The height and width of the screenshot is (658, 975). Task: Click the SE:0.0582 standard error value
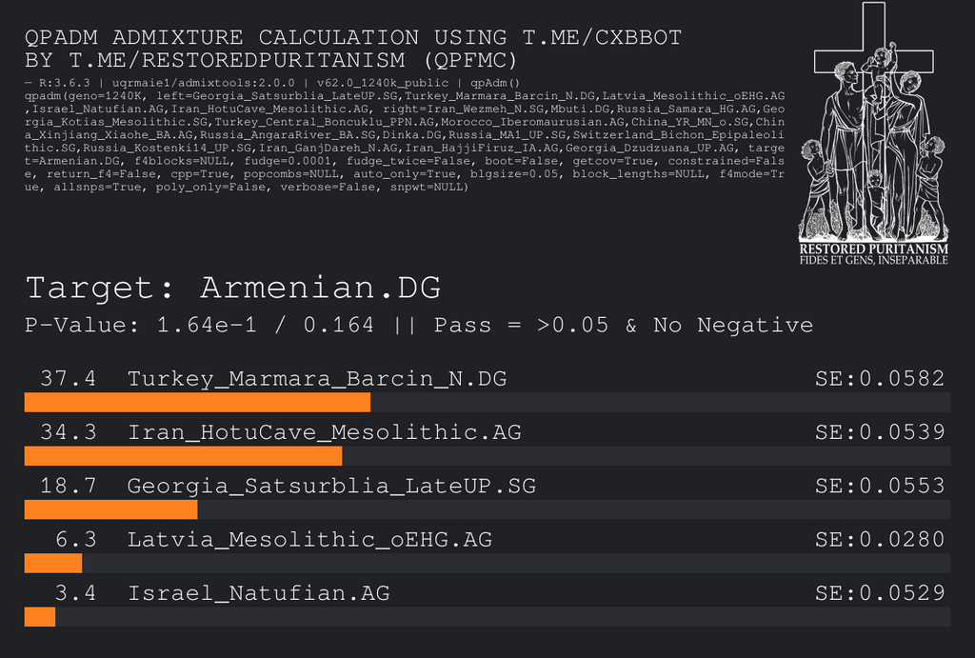point(880,379)
